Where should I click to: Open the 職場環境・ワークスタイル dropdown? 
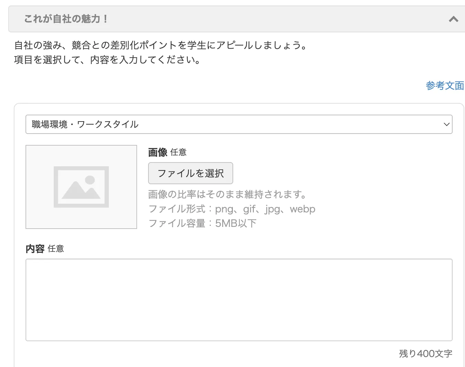[239, 124]
